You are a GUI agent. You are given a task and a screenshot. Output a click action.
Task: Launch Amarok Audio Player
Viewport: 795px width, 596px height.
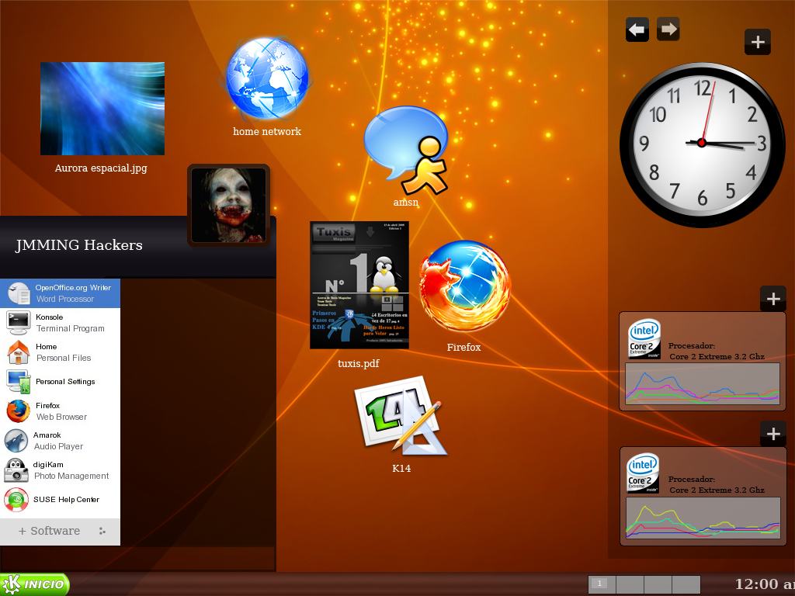point(60,441)
